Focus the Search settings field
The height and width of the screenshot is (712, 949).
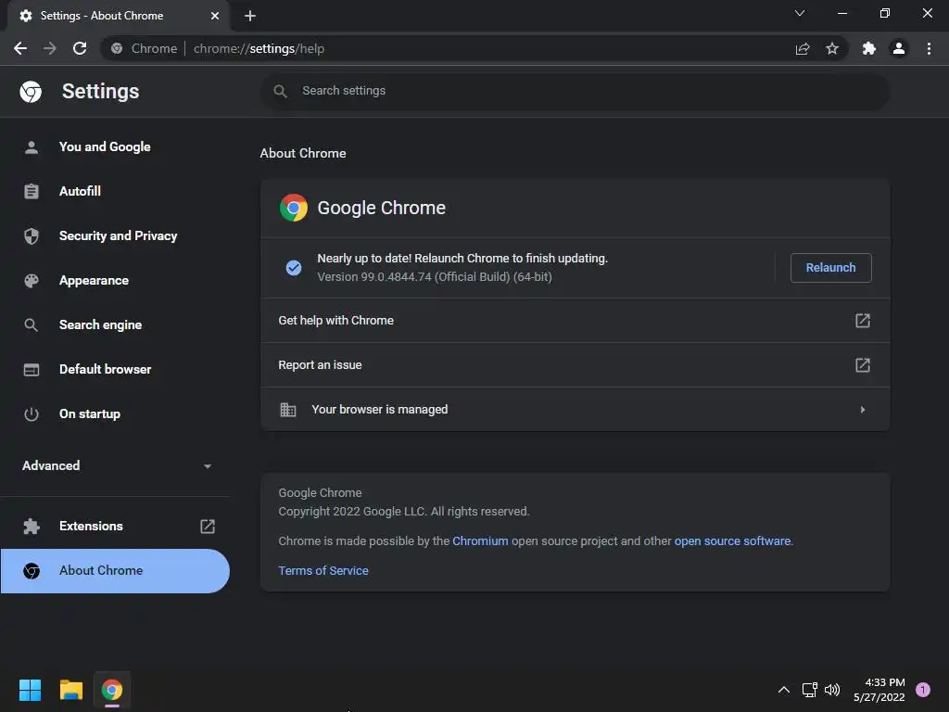tap(575, 92)
